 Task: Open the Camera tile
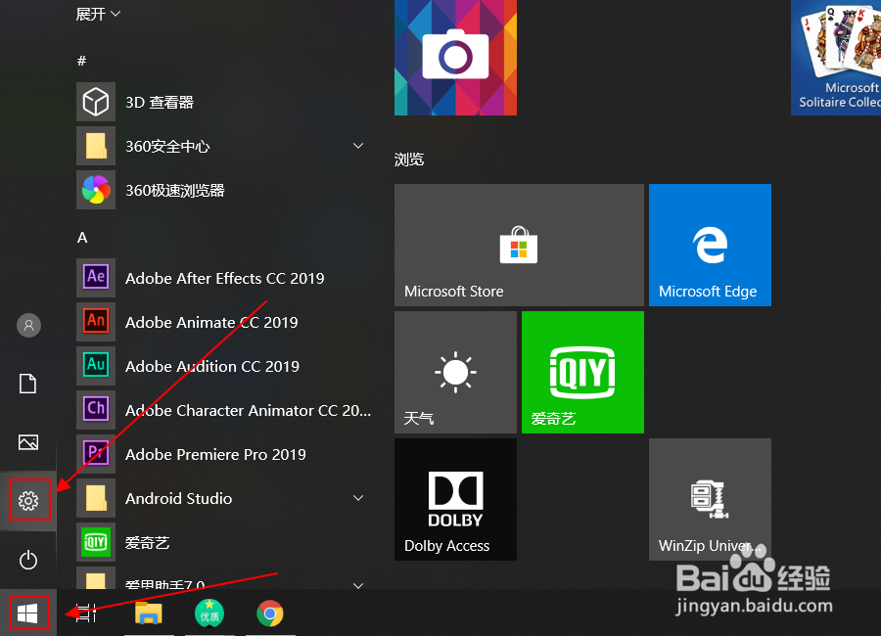point(455,58)
